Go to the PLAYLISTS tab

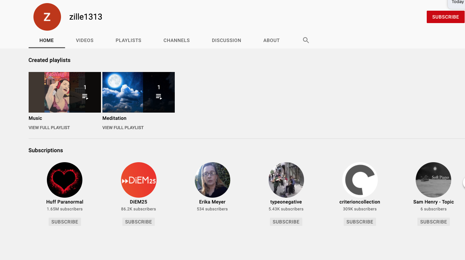129,40
